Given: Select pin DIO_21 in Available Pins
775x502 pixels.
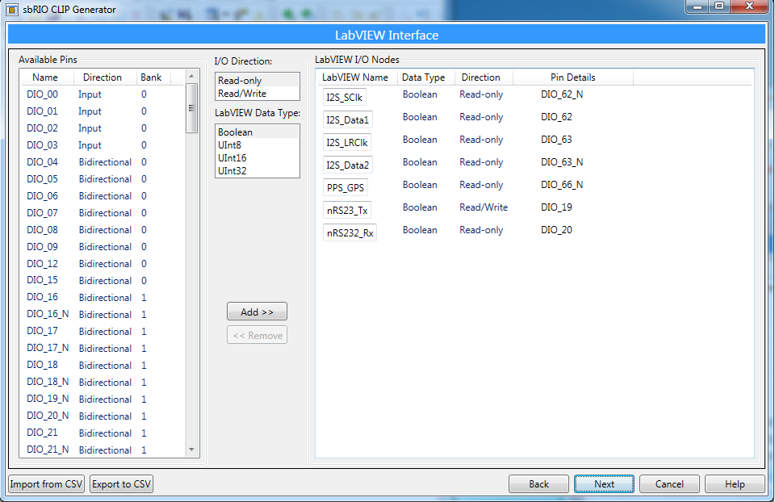Looking at the screenshot, I should (x=103, y=433).
